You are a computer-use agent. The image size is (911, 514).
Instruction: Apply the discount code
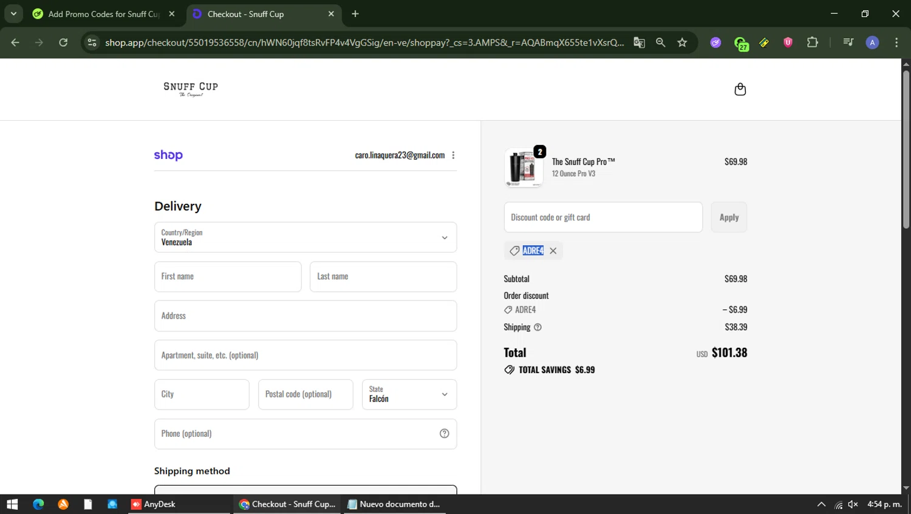tap(729, 217)
